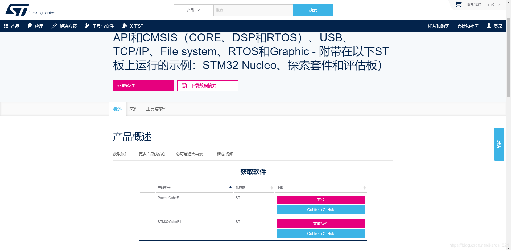Open 样片和购买 in navbar

[x=439, y=26]
